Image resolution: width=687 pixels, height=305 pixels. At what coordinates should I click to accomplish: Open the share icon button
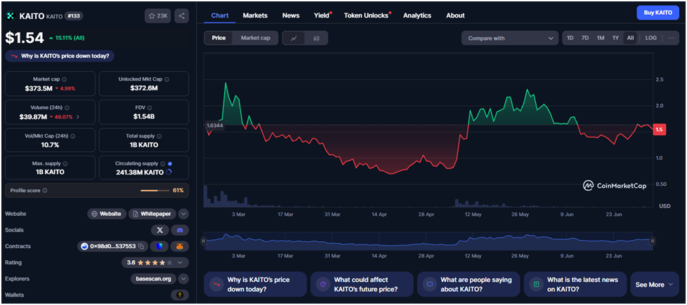click(182, 15)
